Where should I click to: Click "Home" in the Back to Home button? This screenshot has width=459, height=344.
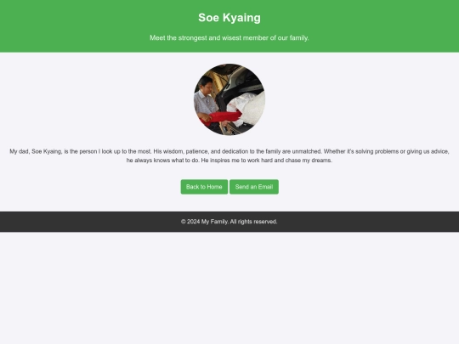214,187
